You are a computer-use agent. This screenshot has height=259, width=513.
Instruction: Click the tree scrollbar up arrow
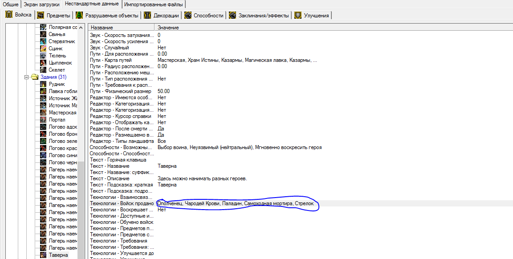tap(81, 28)
